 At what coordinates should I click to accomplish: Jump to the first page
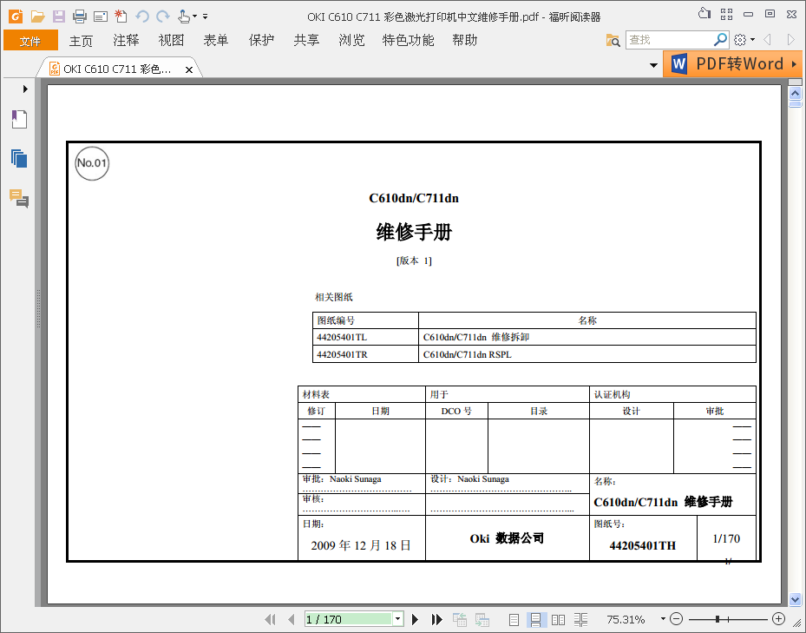pyautogui.click(x=270, y=619)
